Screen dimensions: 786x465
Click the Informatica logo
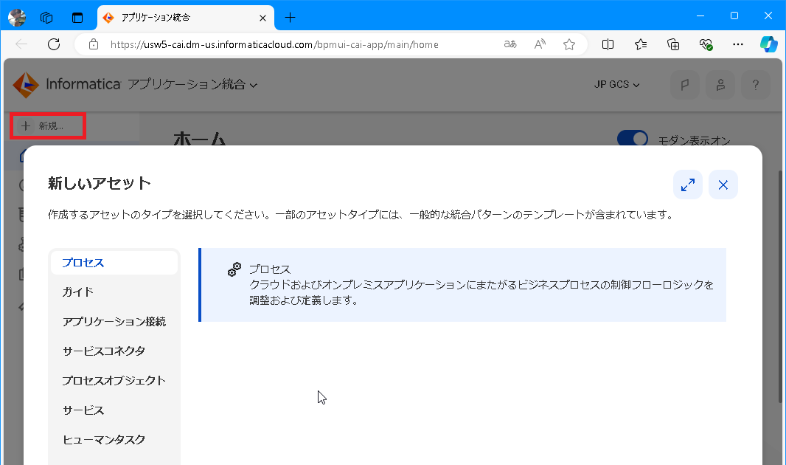click(x=66, y=84)
